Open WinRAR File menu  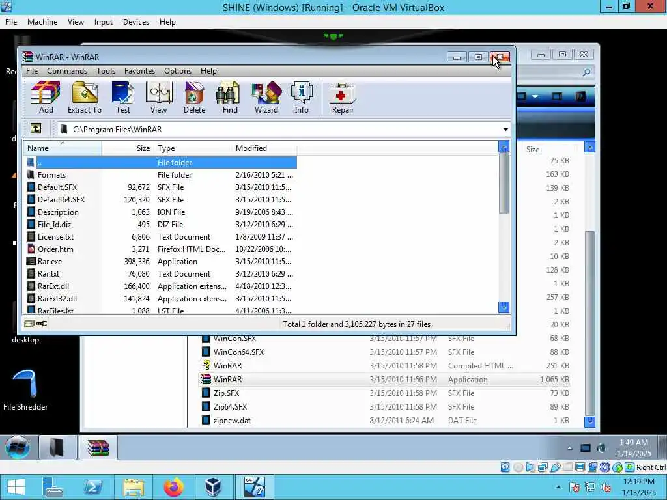coord(32,70)
